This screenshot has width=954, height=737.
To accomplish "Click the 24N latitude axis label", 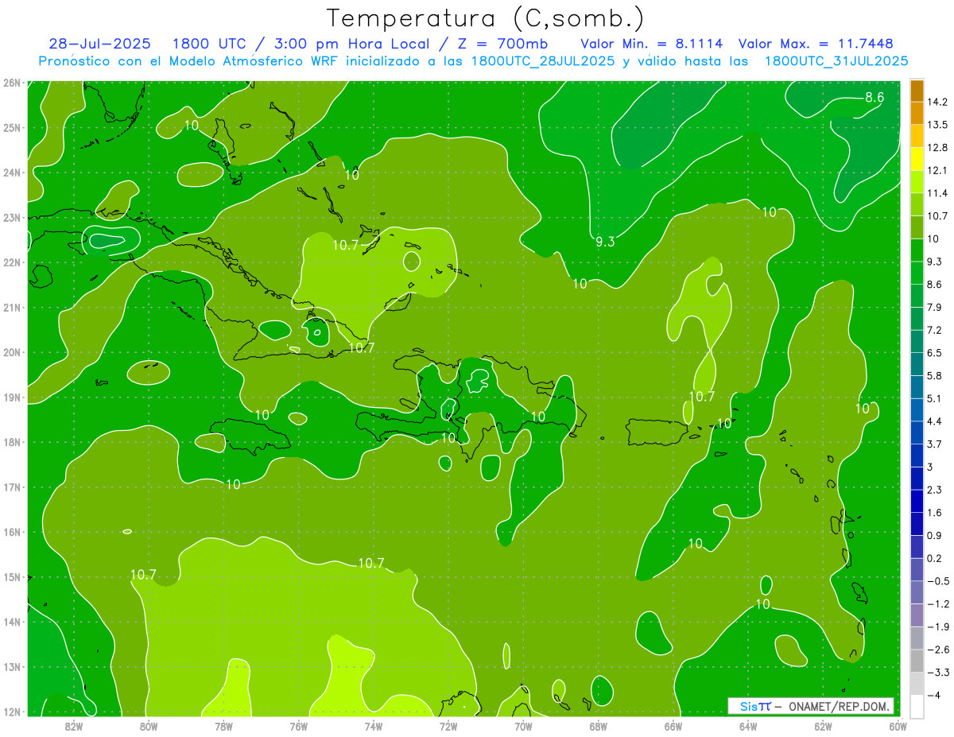I will pos(11,173).
